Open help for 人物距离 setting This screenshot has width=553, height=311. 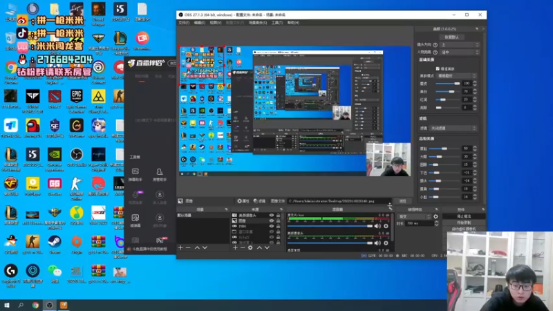pyautogui.click(x=435, y=53)
